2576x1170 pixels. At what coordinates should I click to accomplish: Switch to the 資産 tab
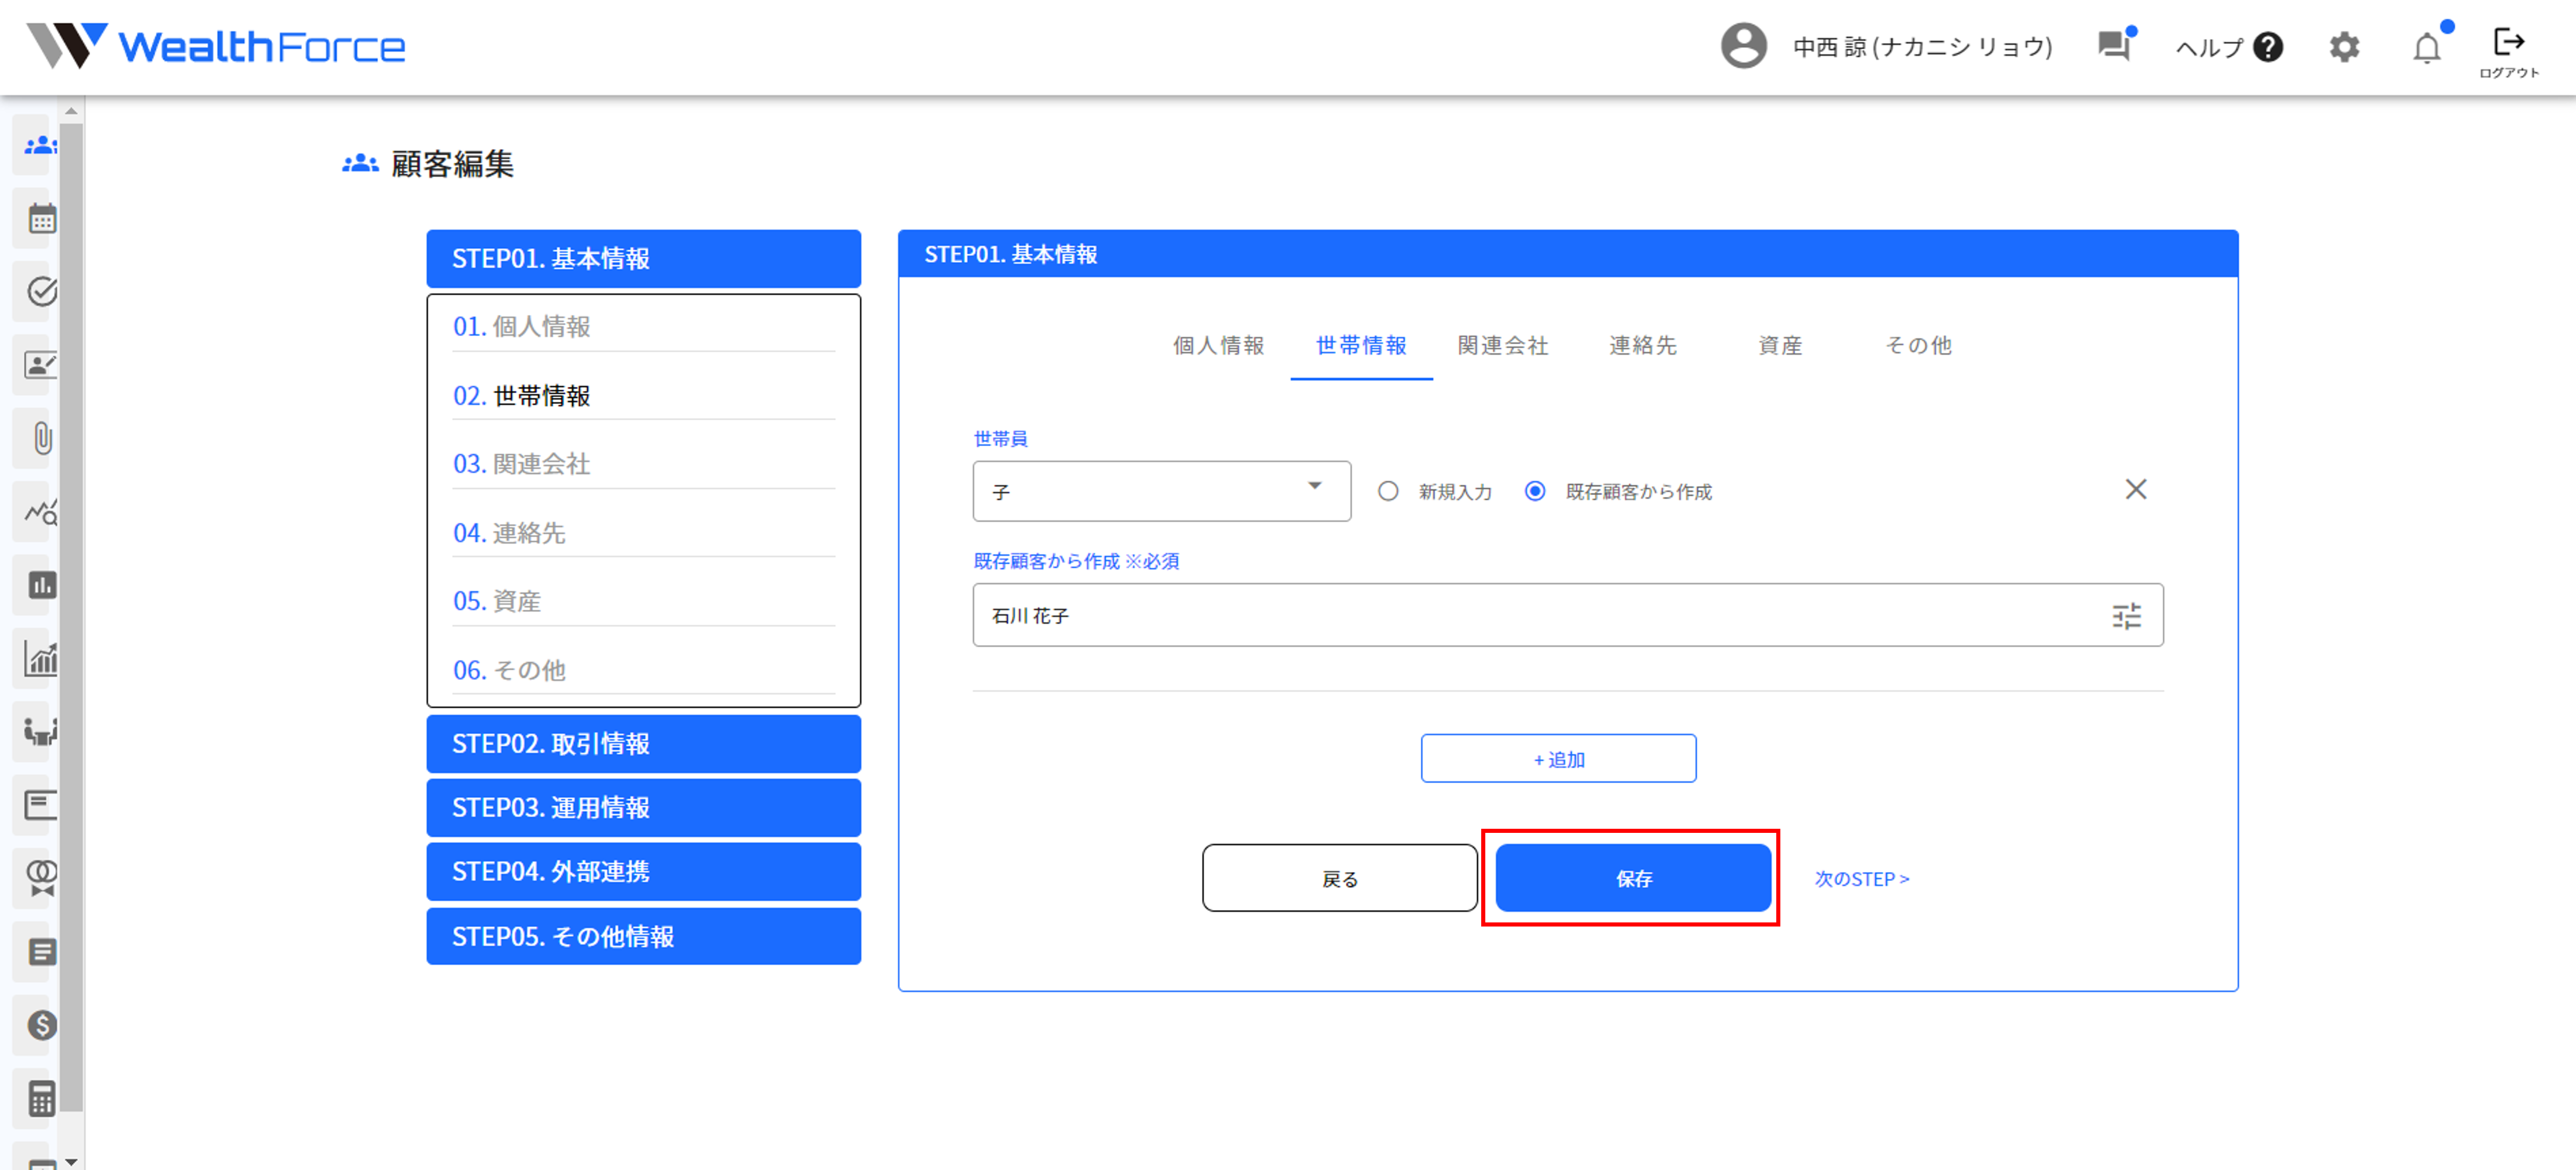coord(1780,346)
